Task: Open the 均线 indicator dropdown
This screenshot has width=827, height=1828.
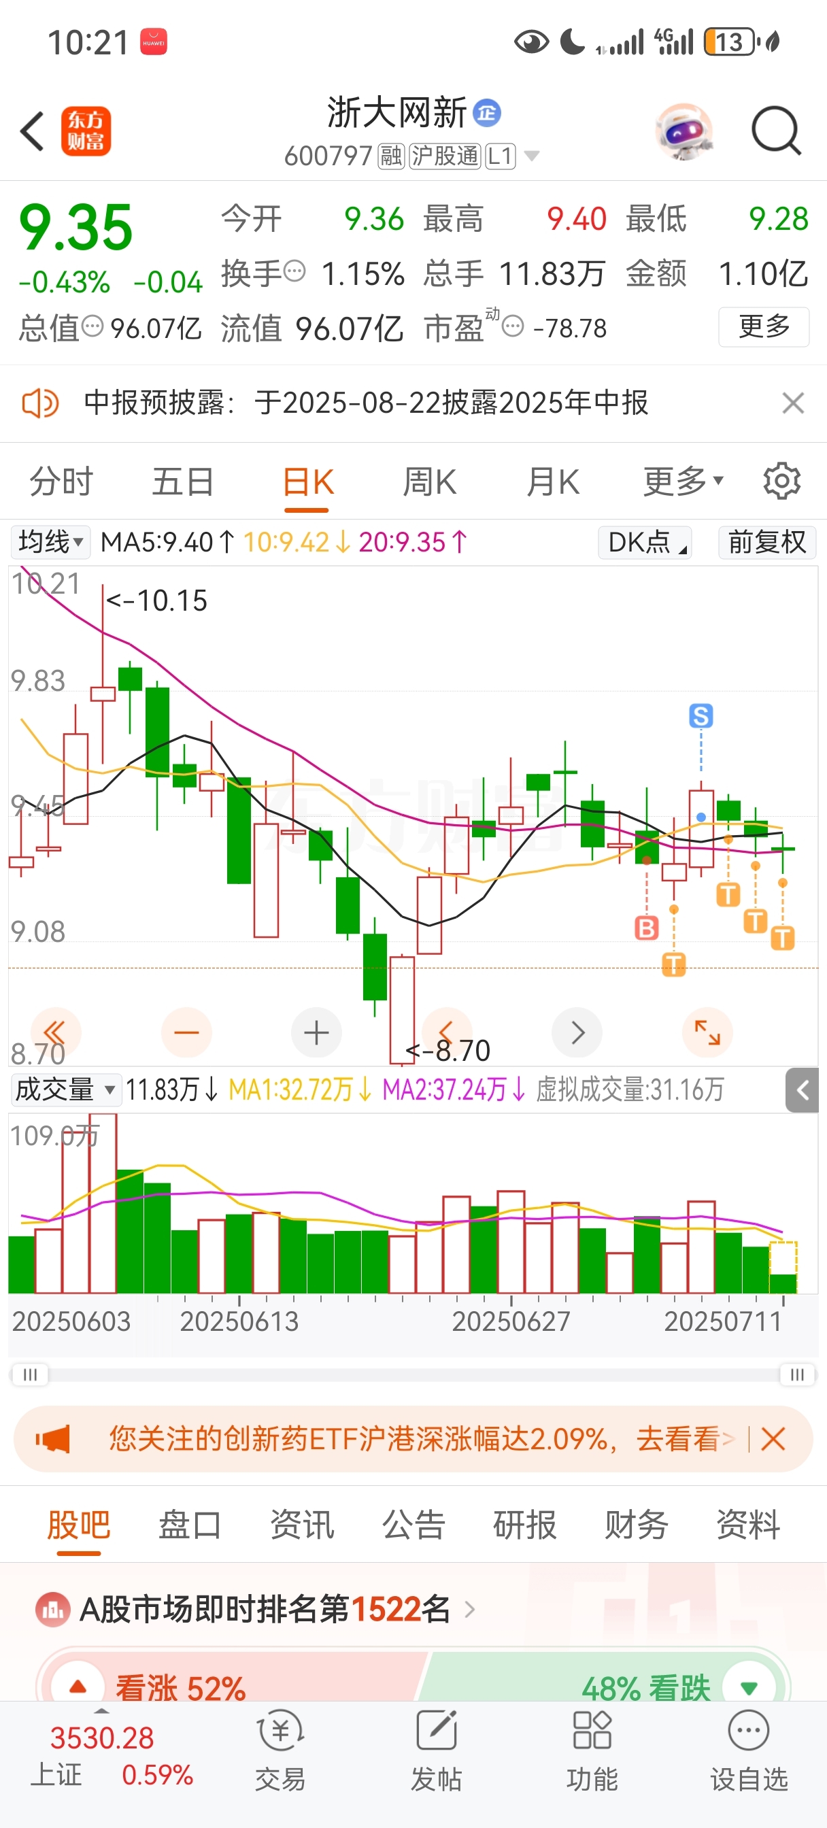Action: click(x=50, y=542)
